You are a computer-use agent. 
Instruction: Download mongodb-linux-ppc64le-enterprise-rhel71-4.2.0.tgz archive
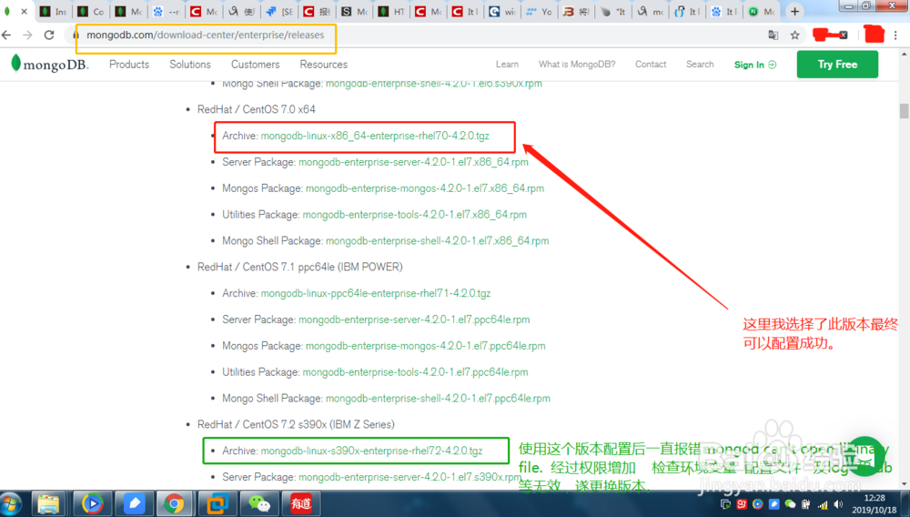pyautogui.click(x=376, y=294)
